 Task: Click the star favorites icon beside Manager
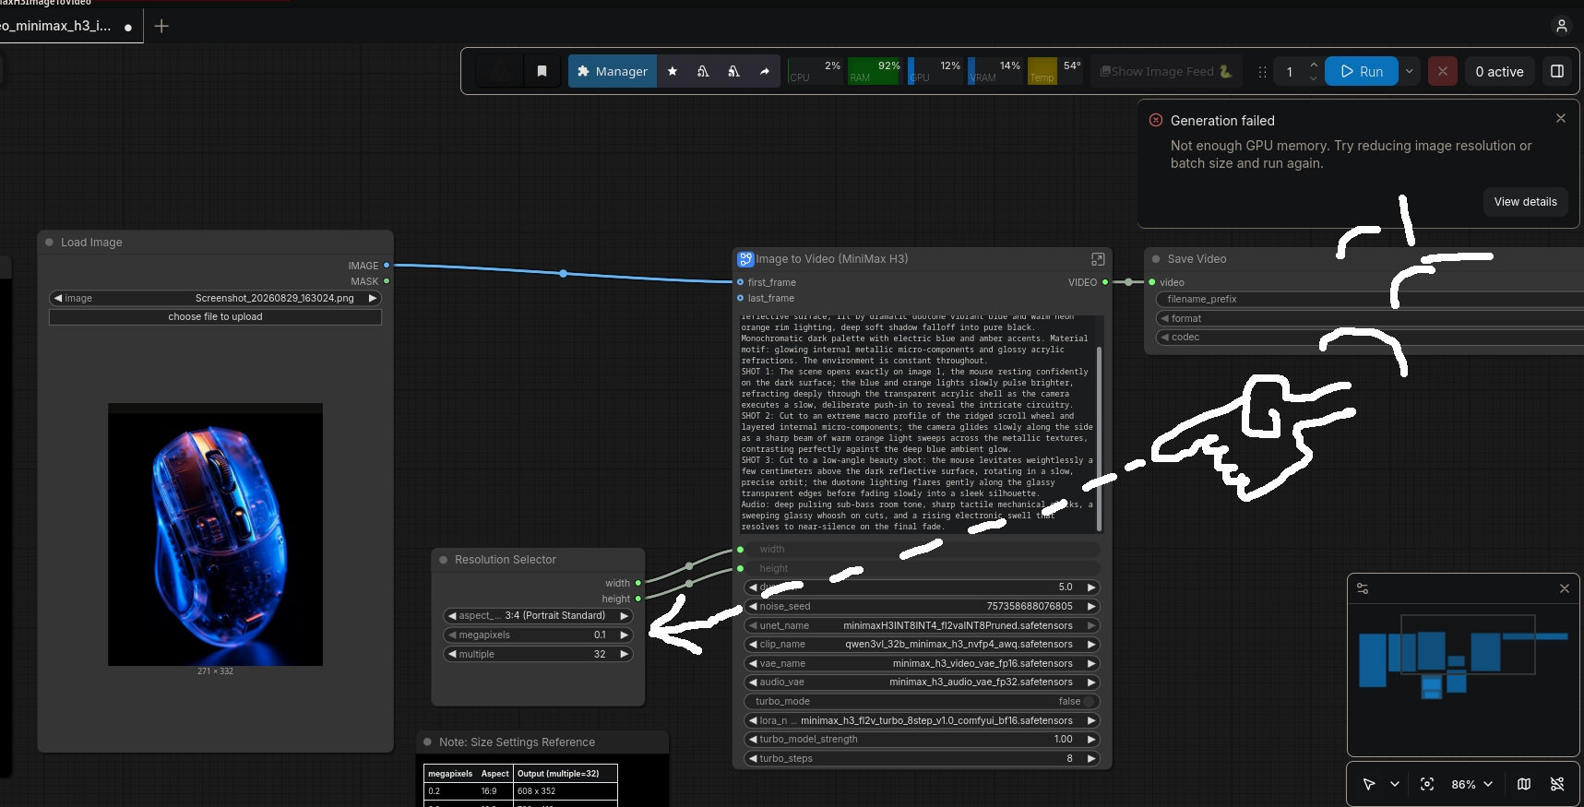coord(673,71)
